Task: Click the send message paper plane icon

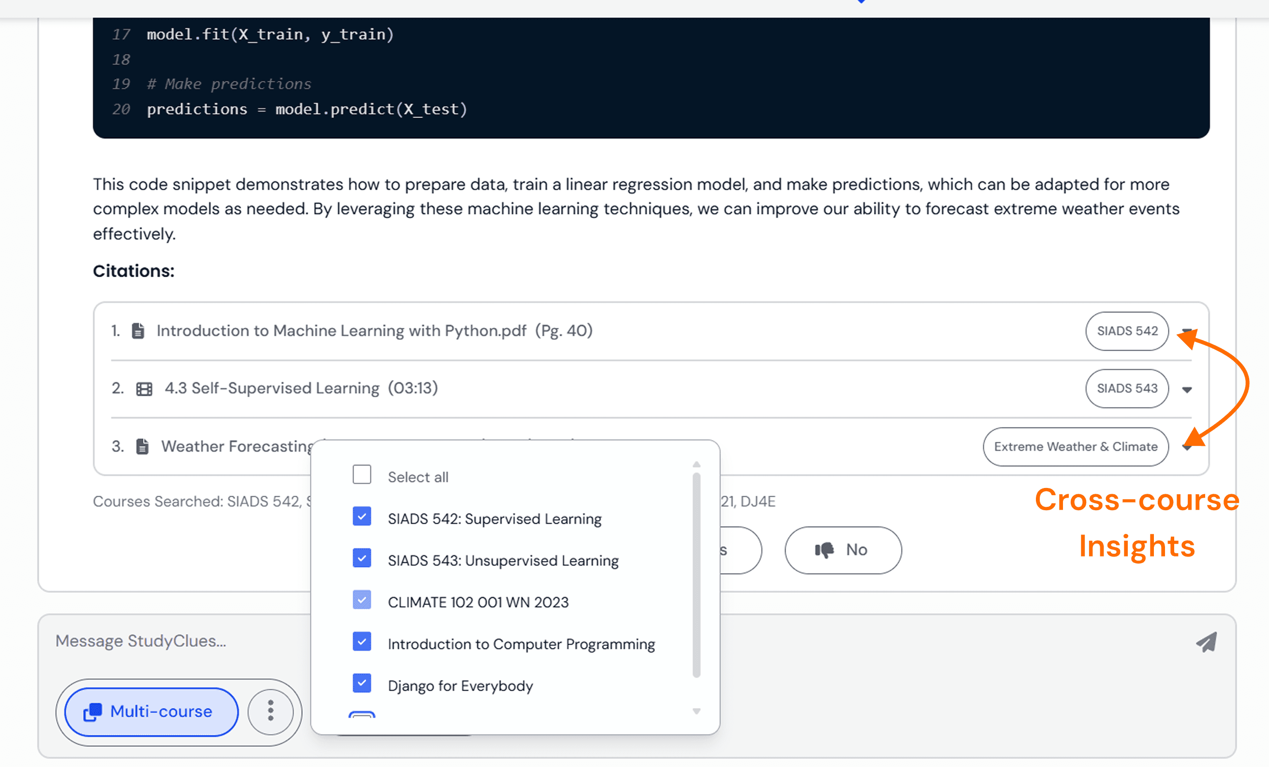Action: [x=1206, y=642]
